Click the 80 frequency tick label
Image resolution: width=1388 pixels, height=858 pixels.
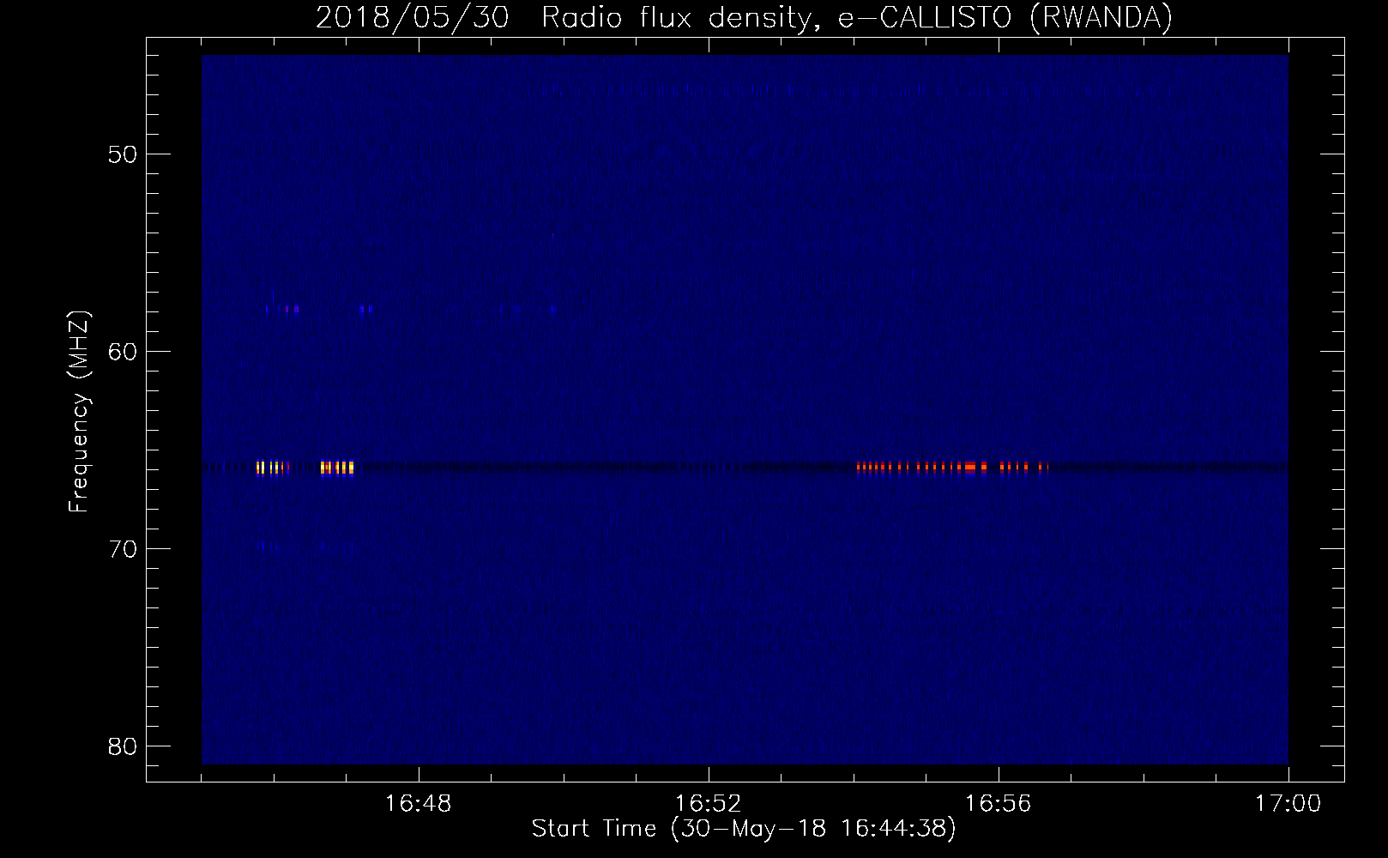click(x=122, y=746)
